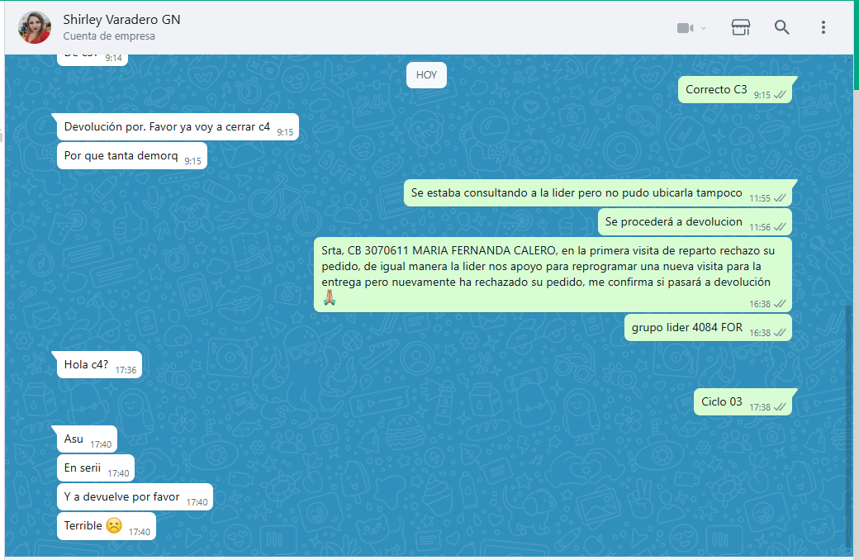This screenshot has width=859, height=560.
Task: Click the praying hands emoji in message
Action: pos(330,297)
